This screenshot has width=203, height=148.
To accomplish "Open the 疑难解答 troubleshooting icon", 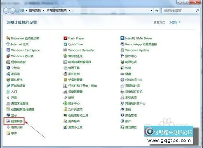I will pyautogui.click(x=8, y=121).
